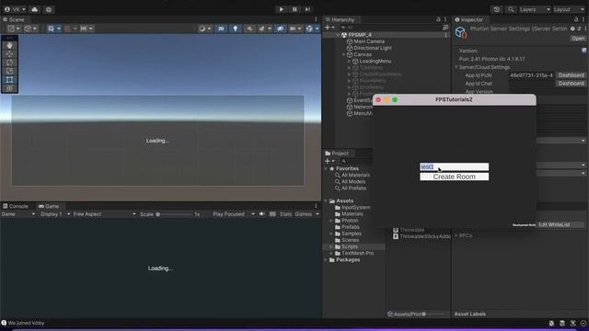The width and height of the screenshot is (589, 331).
Task: Select the Rect tool
Action: pos(9,80)
